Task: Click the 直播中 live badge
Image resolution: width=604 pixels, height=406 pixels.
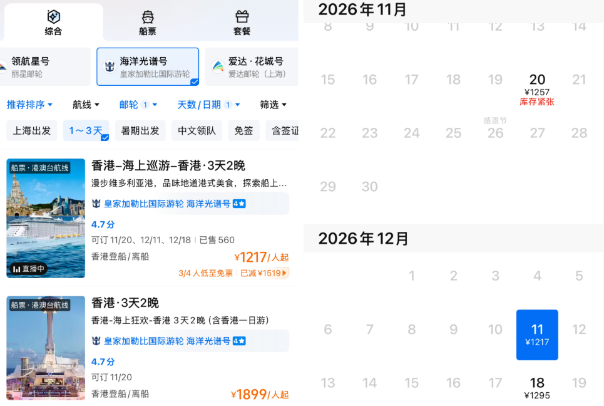Action: (x=28, y=269)
